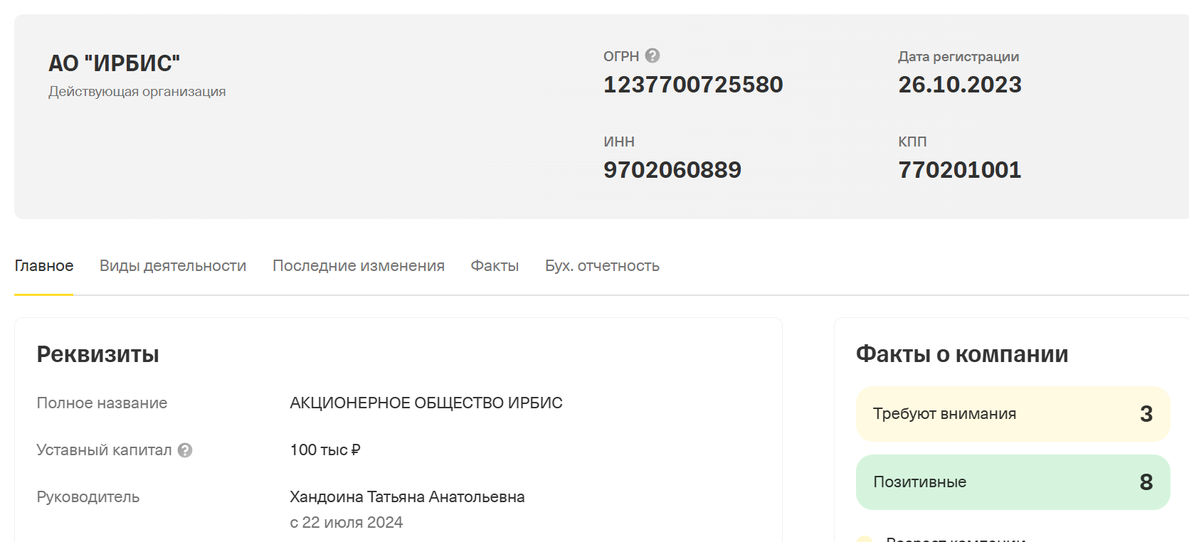The height and width of the screenshot is (542, 1189).
Task: Click the ИНН label
Action: [x=619, y=142]
